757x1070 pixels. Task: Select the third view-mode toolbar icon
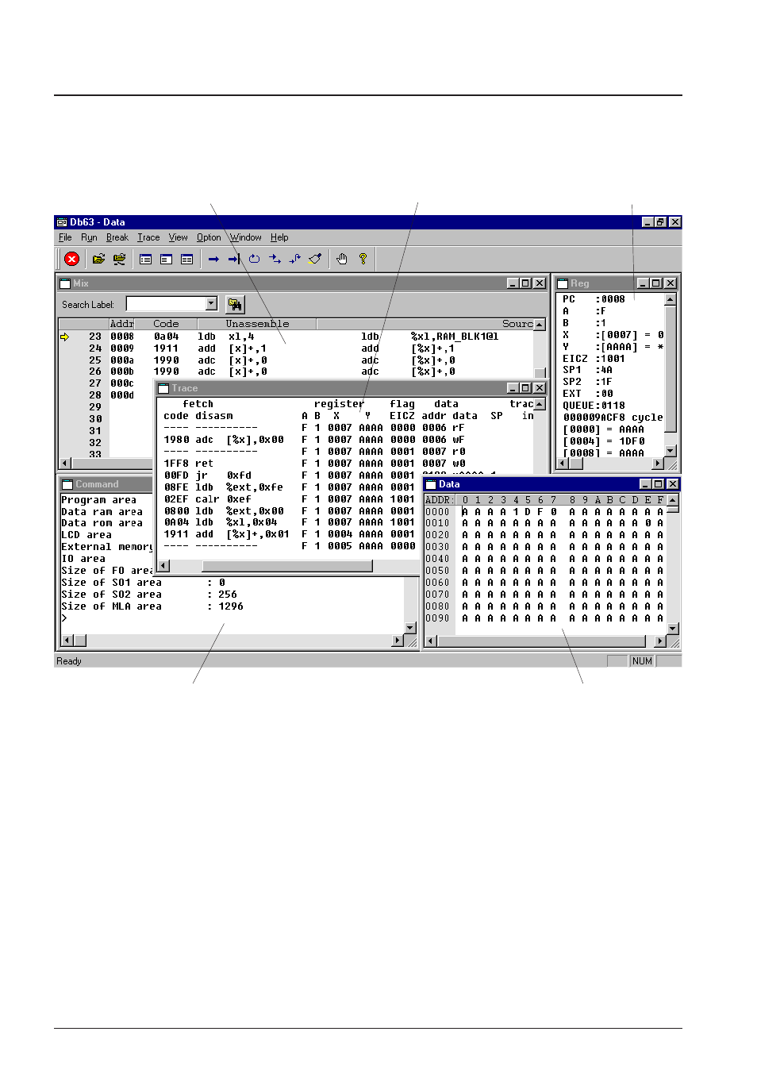[x=186, y=259]
